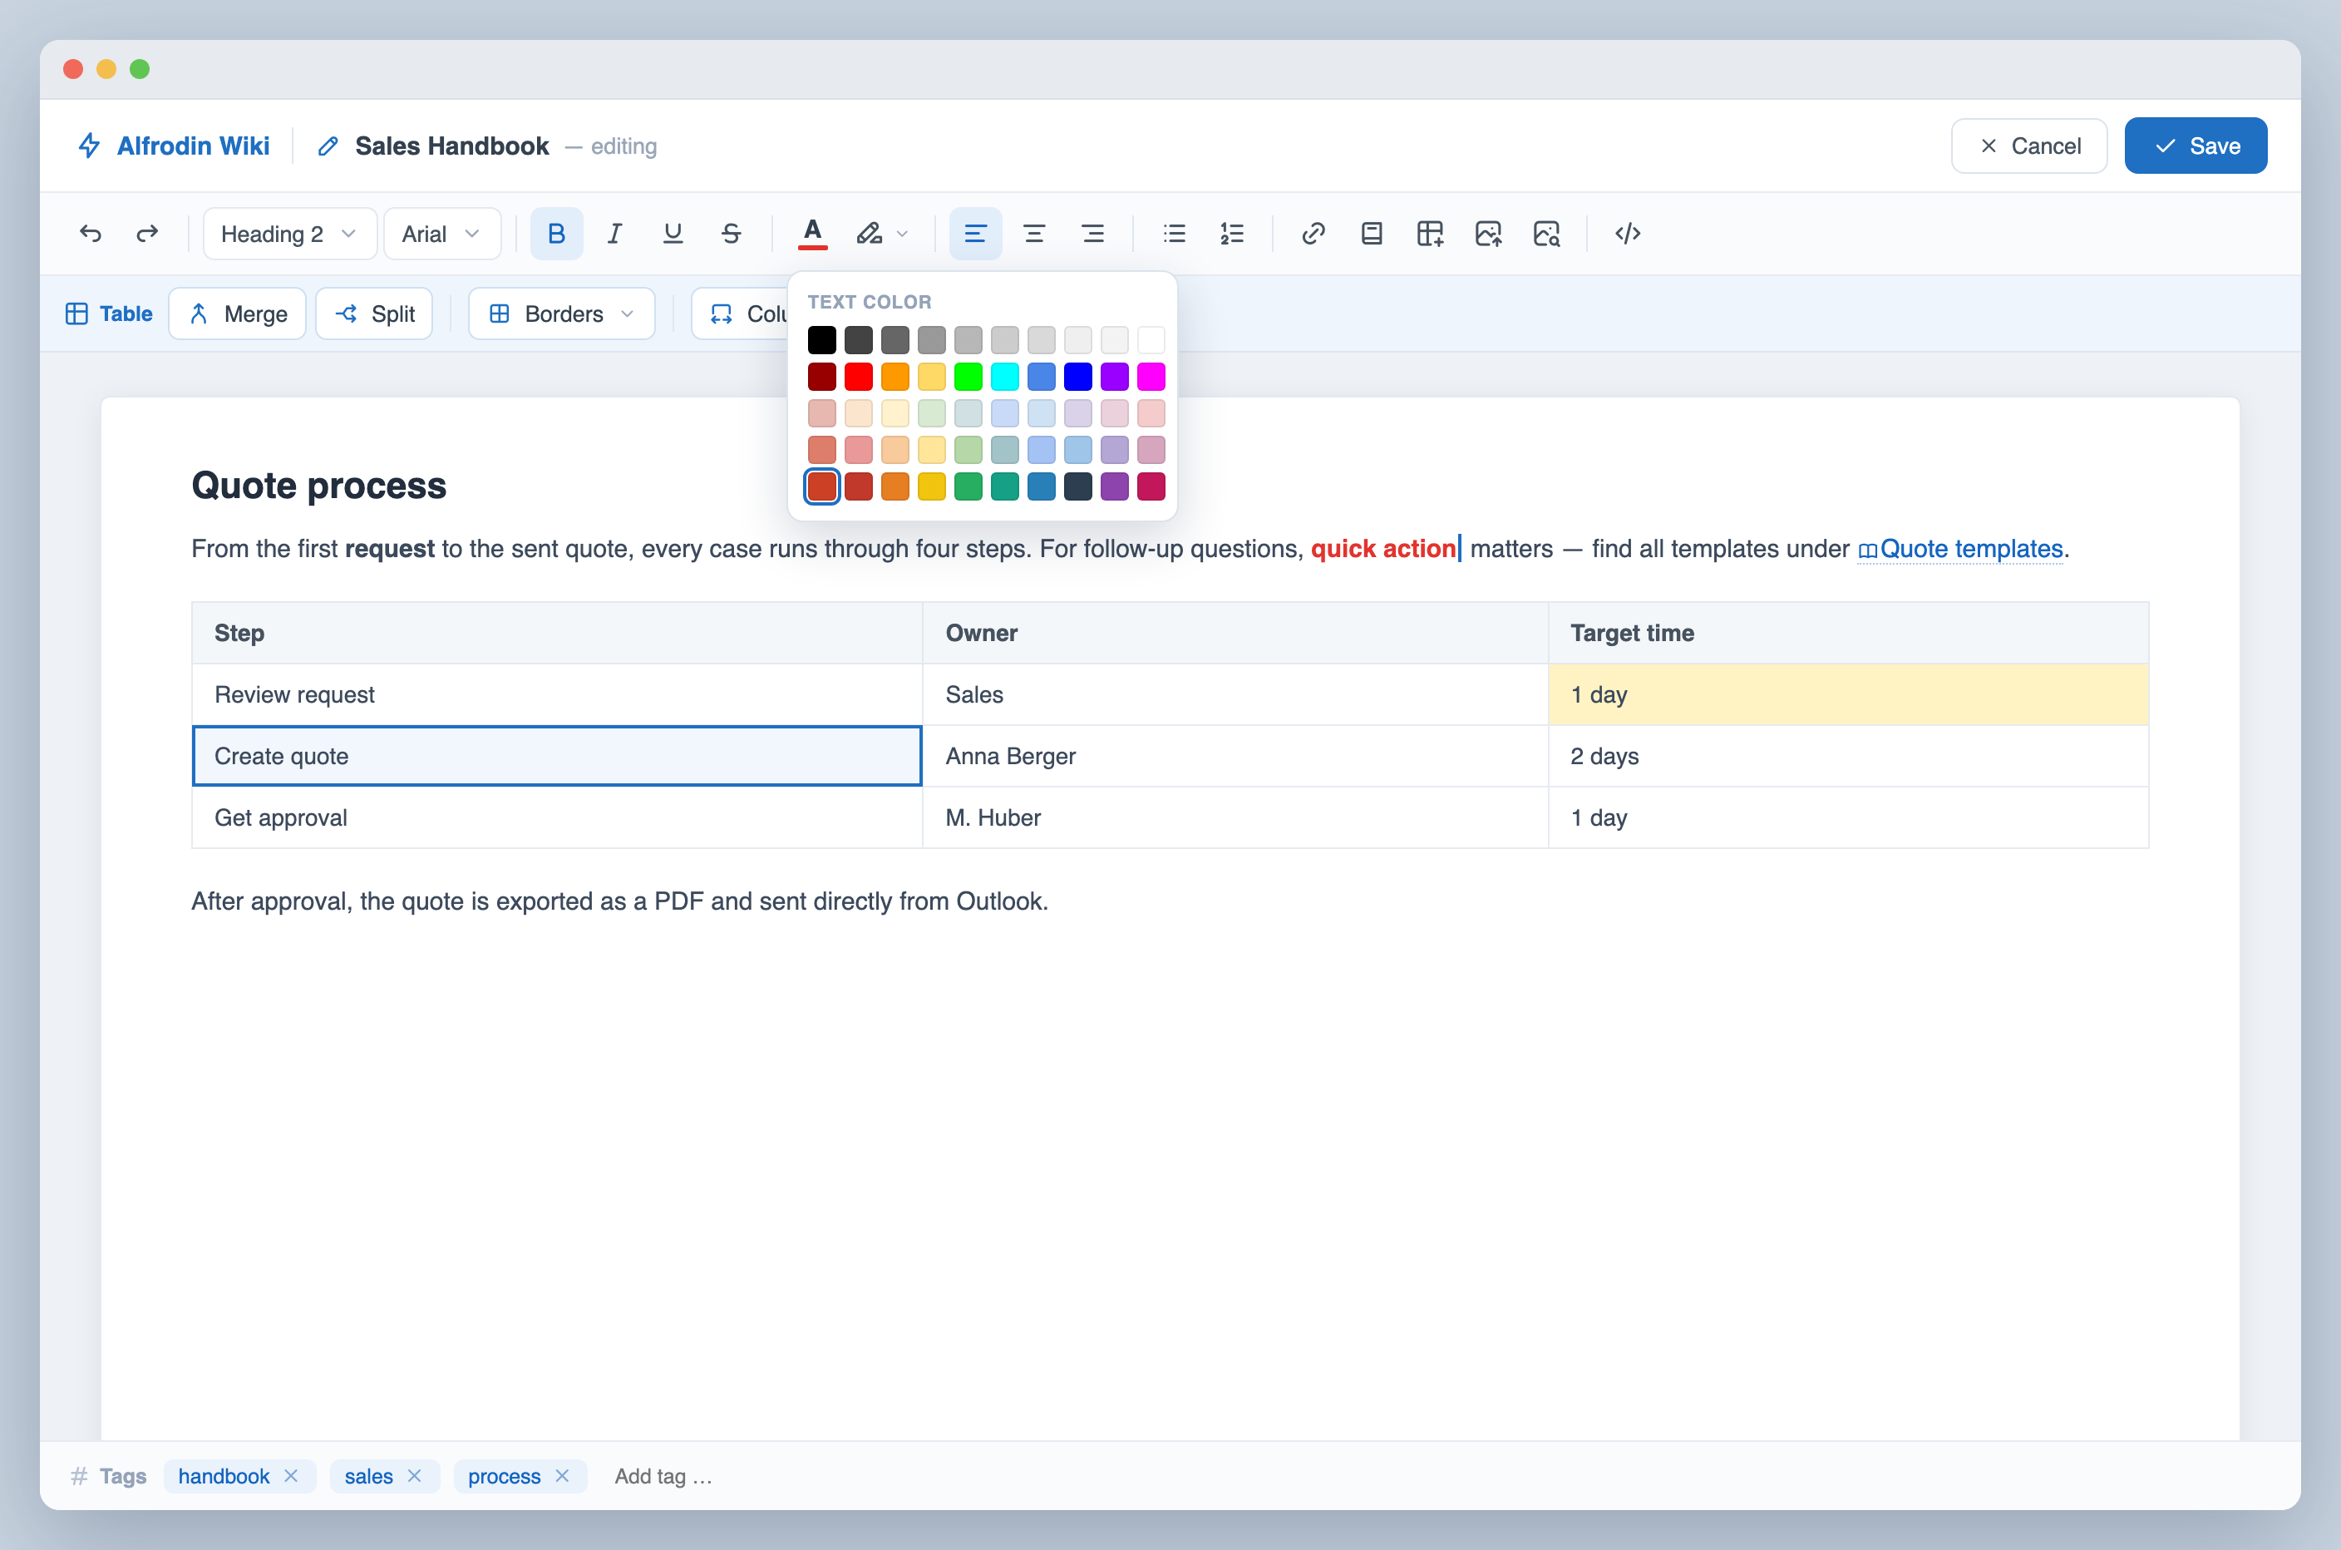Image resolution: width=2341 pixels, height=1550 pixels.
Task: Click the Sales Handbook page title
Action: click(x=451, y=146)
